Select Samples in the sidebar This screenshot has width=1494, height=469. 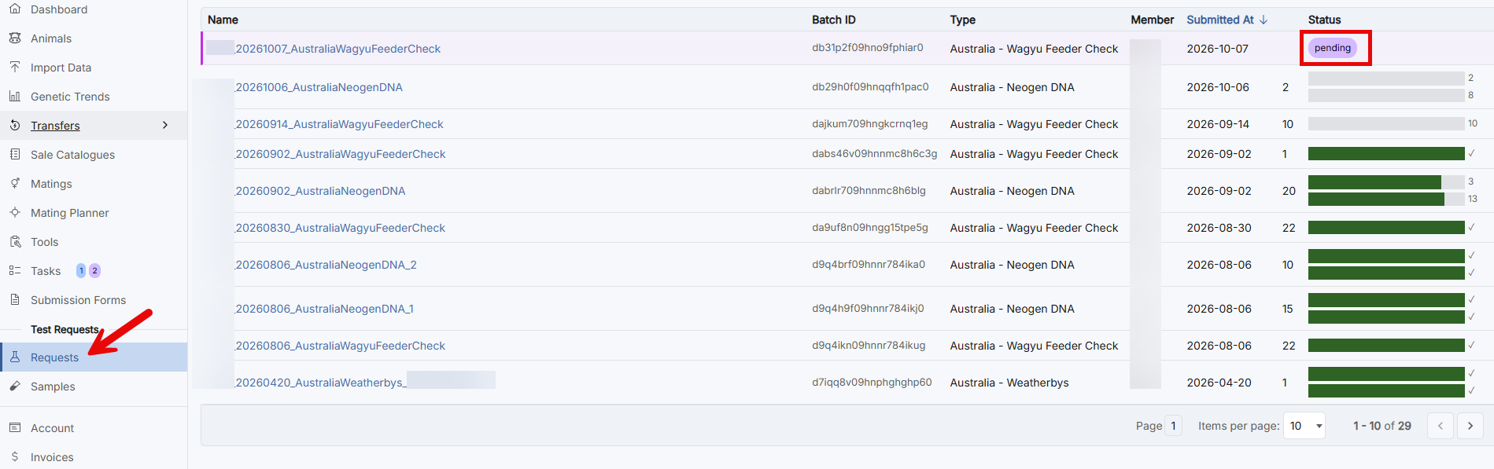(53, 387)
